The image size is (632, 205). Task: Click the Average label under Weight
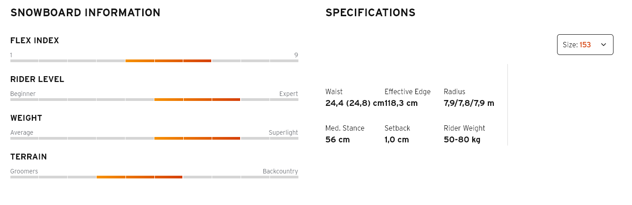(x=22, y=132)
